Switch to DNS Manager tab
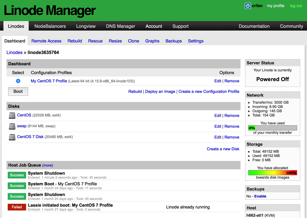307x218 pixels. pos(120,26)
